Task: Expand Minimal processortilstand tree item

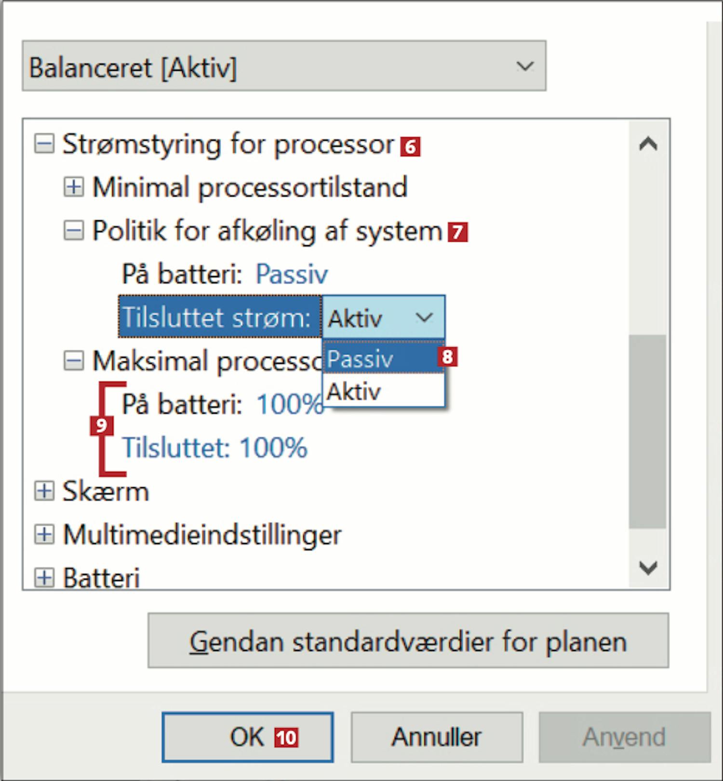Action: pyautogui.click(x=74, y=187)
